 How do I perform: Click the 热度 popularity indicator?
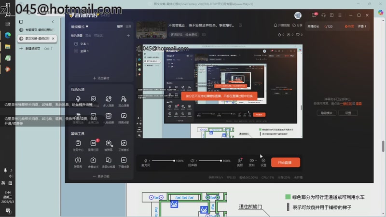(x=349, y=27)
